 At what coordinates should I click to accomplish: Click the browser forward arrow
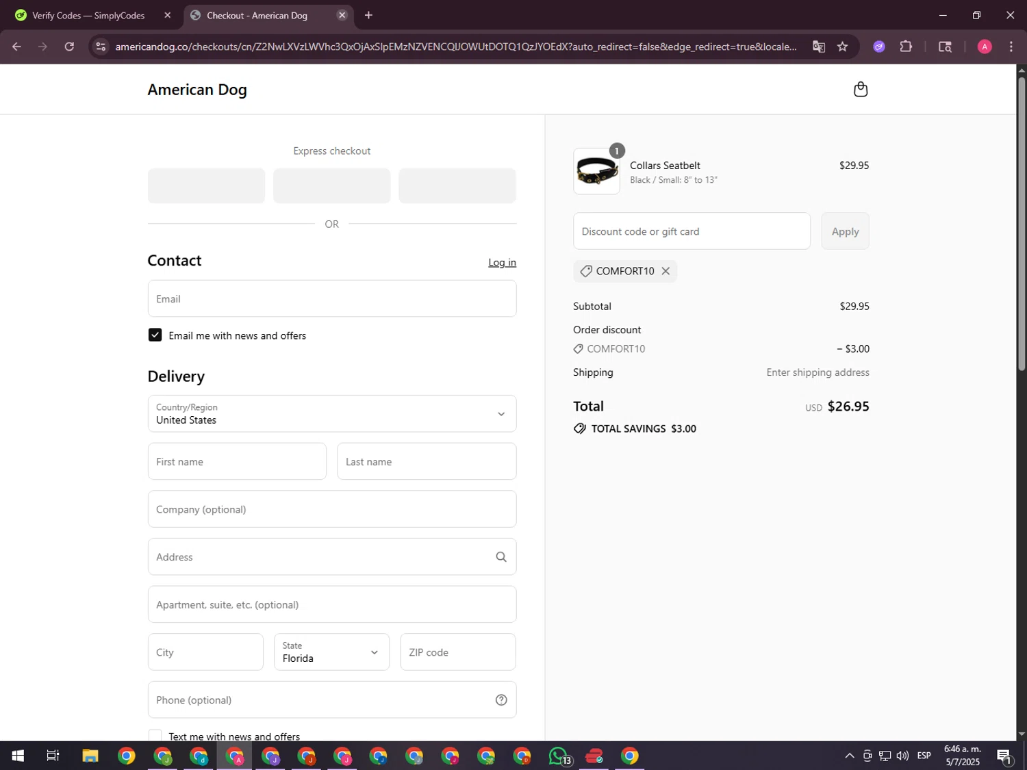tap(42, 47)
